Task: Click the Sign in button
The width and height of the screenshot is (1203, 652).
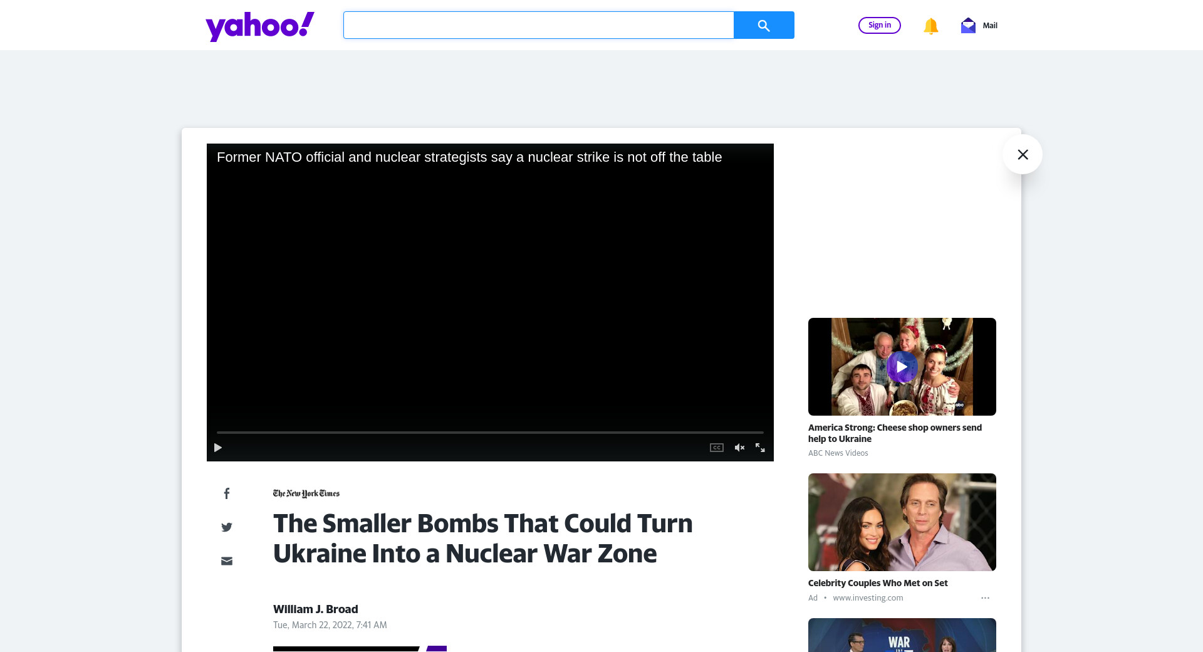Action: [x=879, y=25]
